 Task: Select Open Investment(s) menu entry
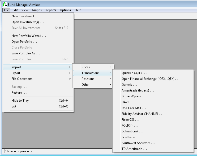38,22
